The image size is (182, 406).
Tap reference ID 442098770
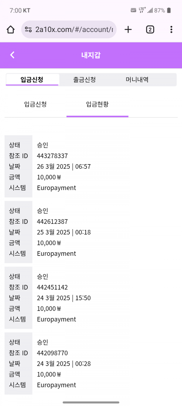52,353
